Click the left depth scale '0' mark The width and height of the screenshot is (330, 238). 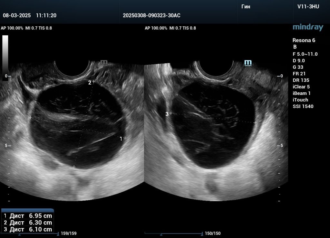click(x=6, y=76)
